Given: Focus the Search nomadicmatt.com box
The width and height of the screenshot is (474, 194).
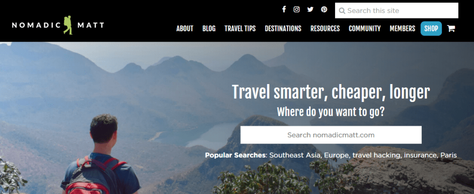Looking at the screenshot, I should pyautogui.click(x=331, y=135).
